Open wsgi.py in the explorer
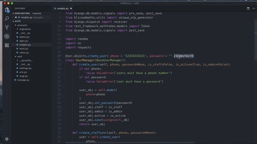 pyautogui.click(x=24, y=76)
